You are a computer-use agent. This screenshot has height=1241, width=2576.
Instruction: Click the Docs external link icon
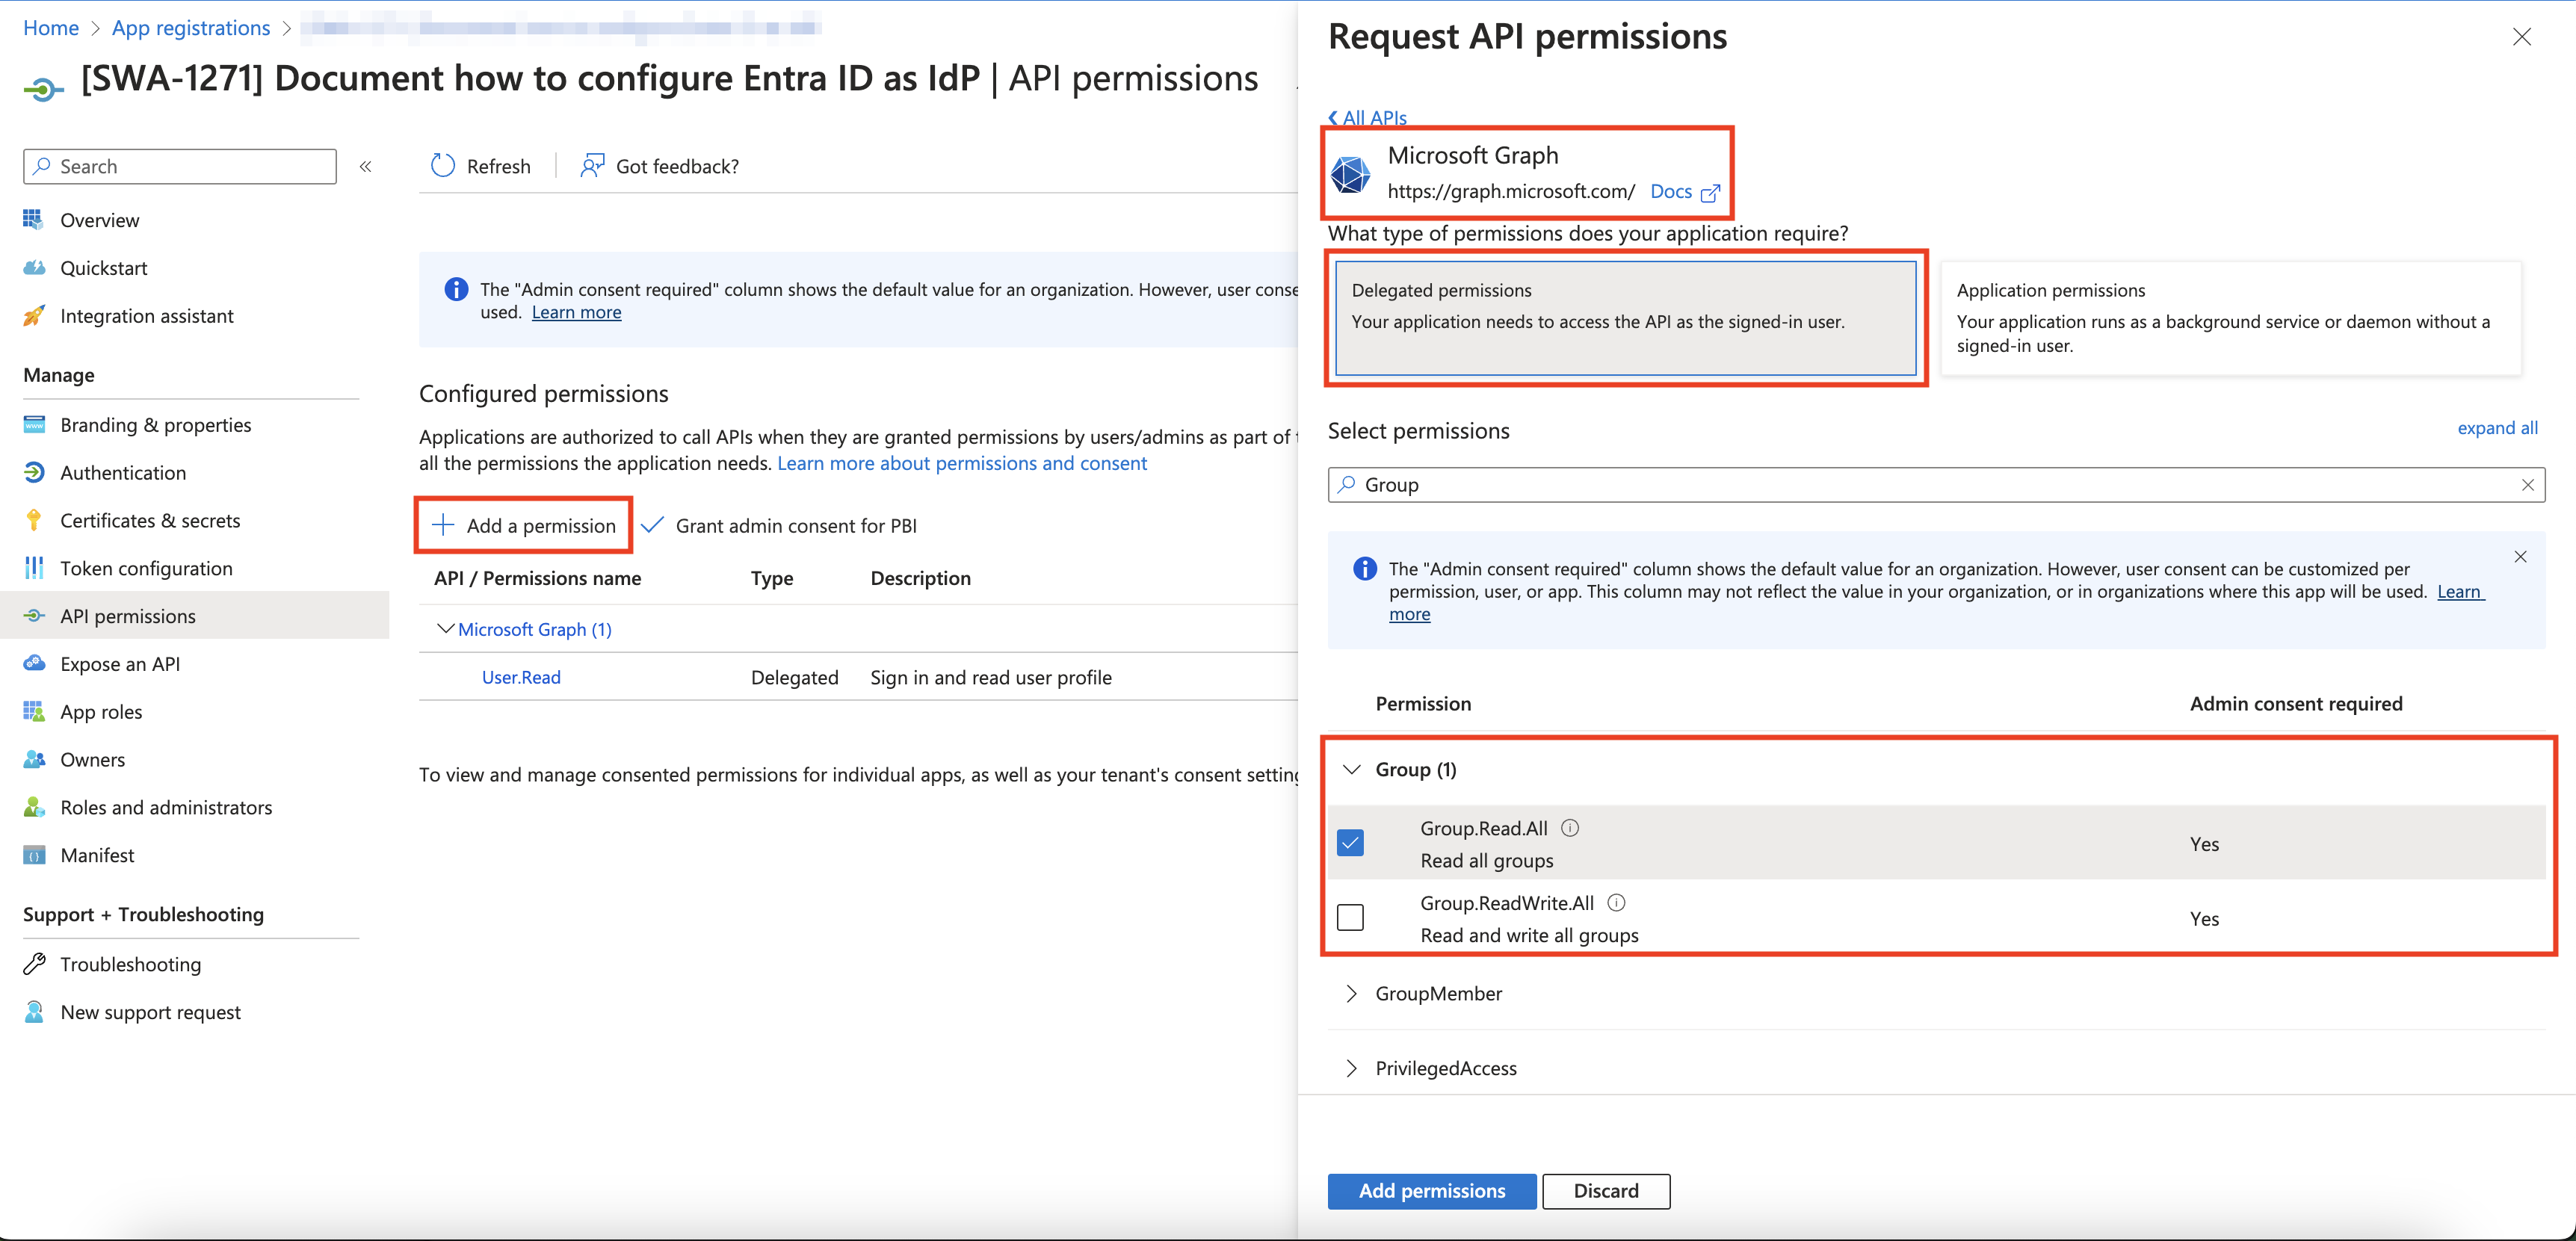[x=1710, y=192]
